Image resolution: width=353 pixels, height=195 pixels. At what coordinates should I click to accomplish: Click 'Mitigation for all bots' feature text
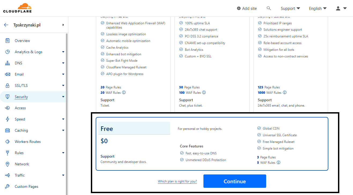click(x=279, y=50)
